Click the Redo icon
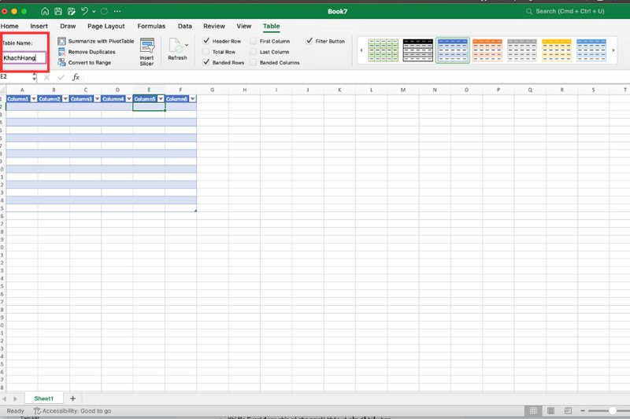This screenshot has width=630, height=419. (104, 11)
